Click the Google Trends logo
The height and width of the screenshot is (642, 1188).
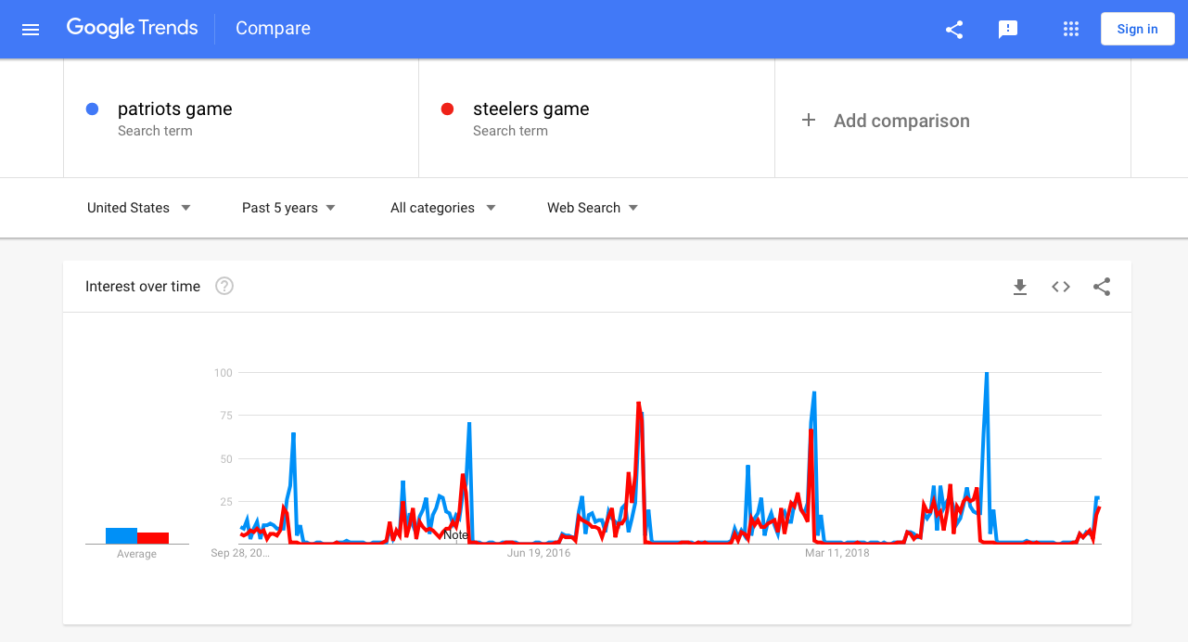click(132, 28)
